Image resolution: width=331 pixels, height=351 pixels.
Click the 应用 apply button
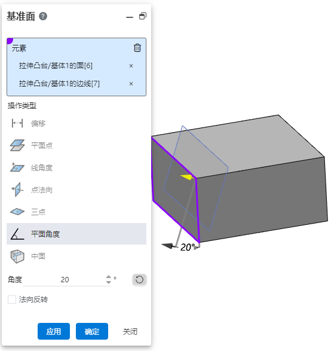click(54, 331)
